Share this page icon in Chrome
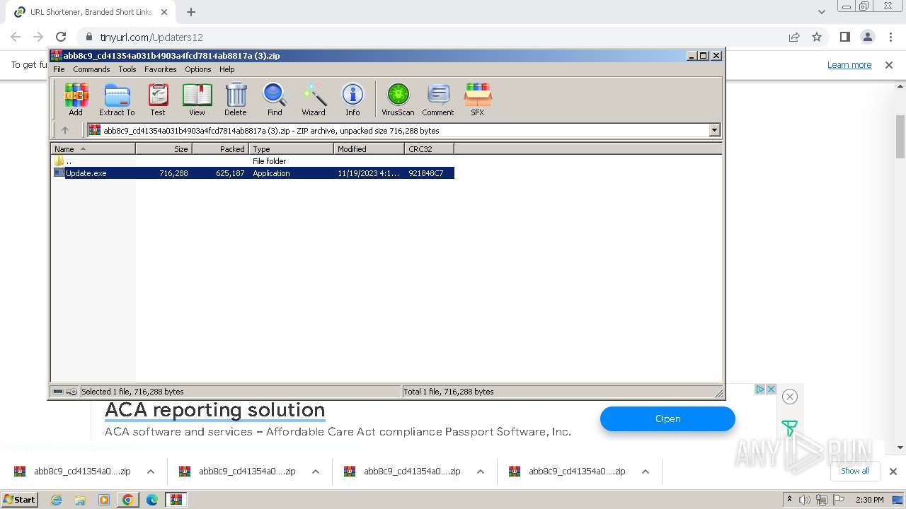This screenshot has height=509, width=906. [x=794, y=37]
